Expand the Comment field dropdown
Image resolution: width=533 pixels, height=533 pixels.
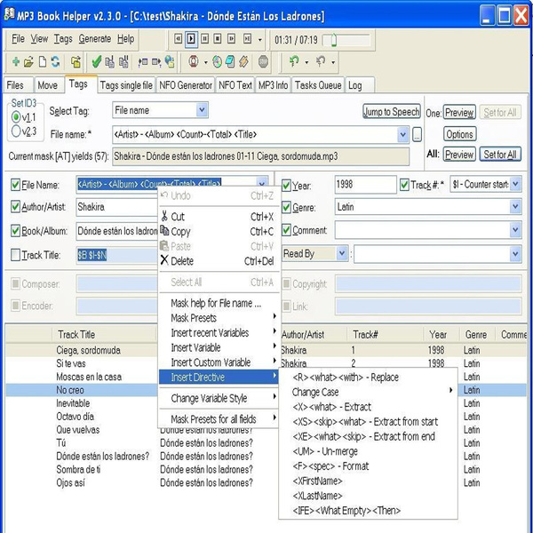tap(515, 230)
